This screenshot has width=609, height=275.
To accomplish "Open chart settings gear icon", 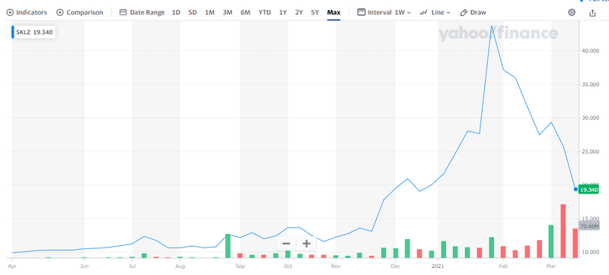I will point(572,12).
